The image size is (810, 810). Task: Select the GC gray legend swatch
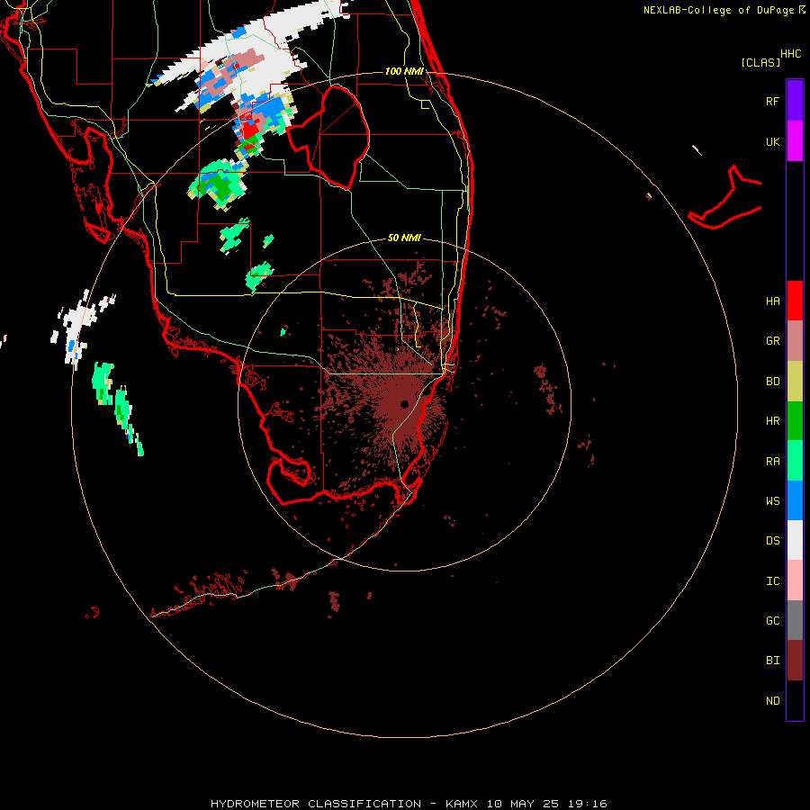point(795,620)
